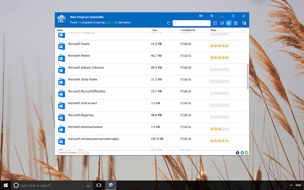
Task: Click the taskbar search box
Action: pyautogui.click(x=52, y=185)
